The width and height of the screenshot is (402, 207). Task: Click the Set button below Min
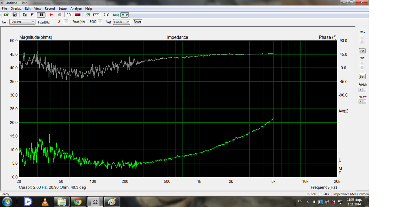pos(362,77)
